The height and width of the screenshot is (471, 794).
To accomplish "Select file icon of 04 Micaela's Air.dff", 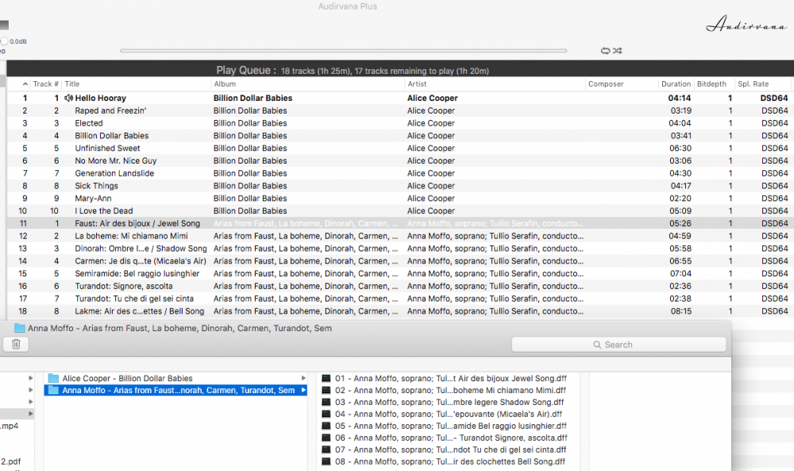I will (326, 414).
